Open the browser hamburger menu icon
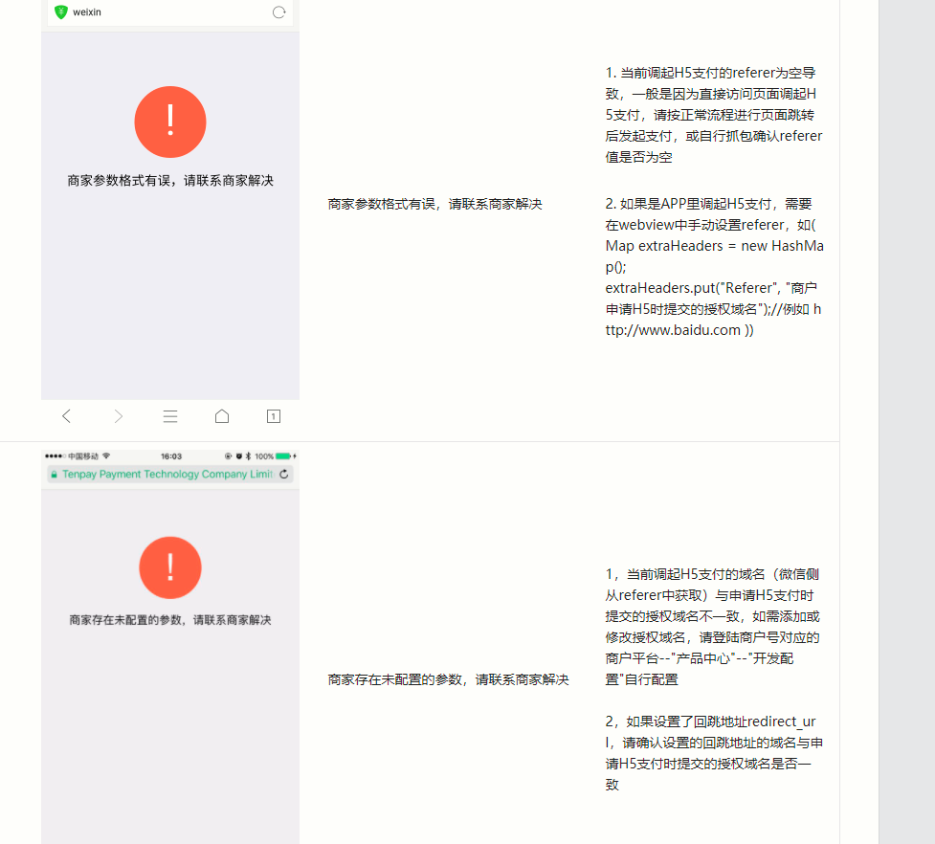This screenshot has width=935, height=844. tap(170, 416)
